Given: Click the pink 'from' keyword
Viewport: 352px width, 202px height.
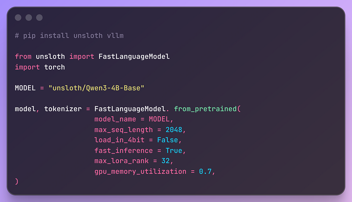Looking at the screenshot, I should [23, 57].
